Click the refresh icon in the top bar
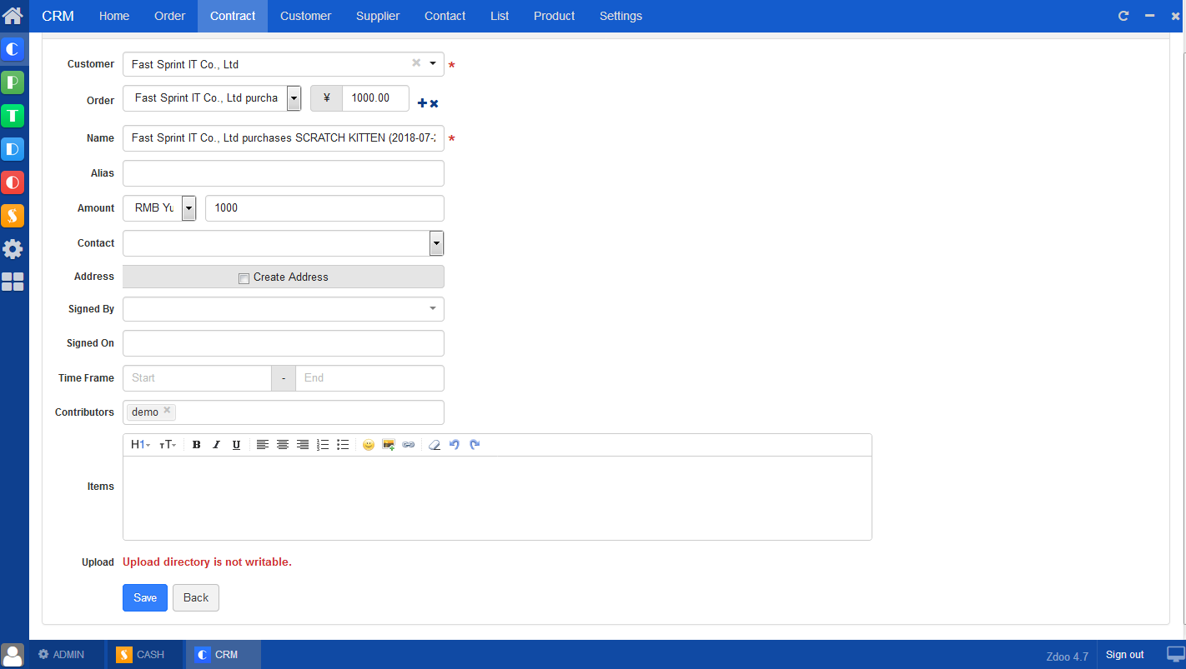 point(1123,16)
